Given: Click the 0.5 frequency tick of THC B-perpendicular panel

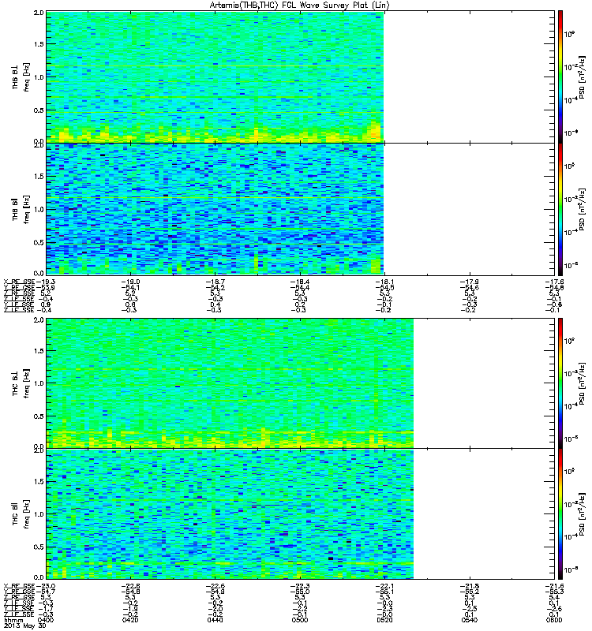Looking at the screenshot, I should (x=39, y=416).
